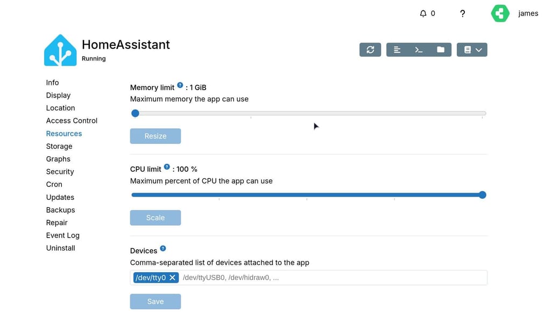Click the notifications bell icon
This screenshot has height=327, width=551.
pos(423,13)
